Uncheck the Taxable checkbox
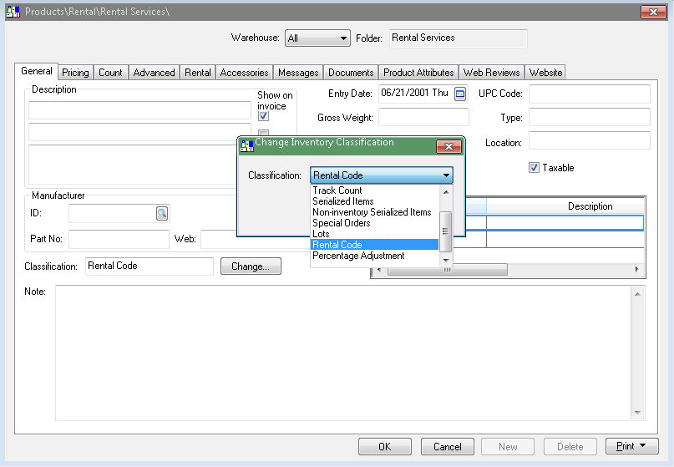674x467 pixels. [534, 168]
